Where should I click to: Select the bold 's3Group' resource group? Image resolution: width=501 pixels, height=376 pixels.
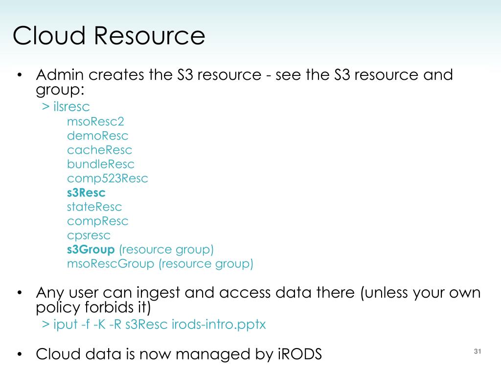point(91,249)
